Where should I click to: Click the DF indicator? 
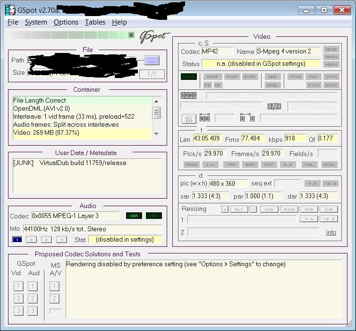(218, 85)
